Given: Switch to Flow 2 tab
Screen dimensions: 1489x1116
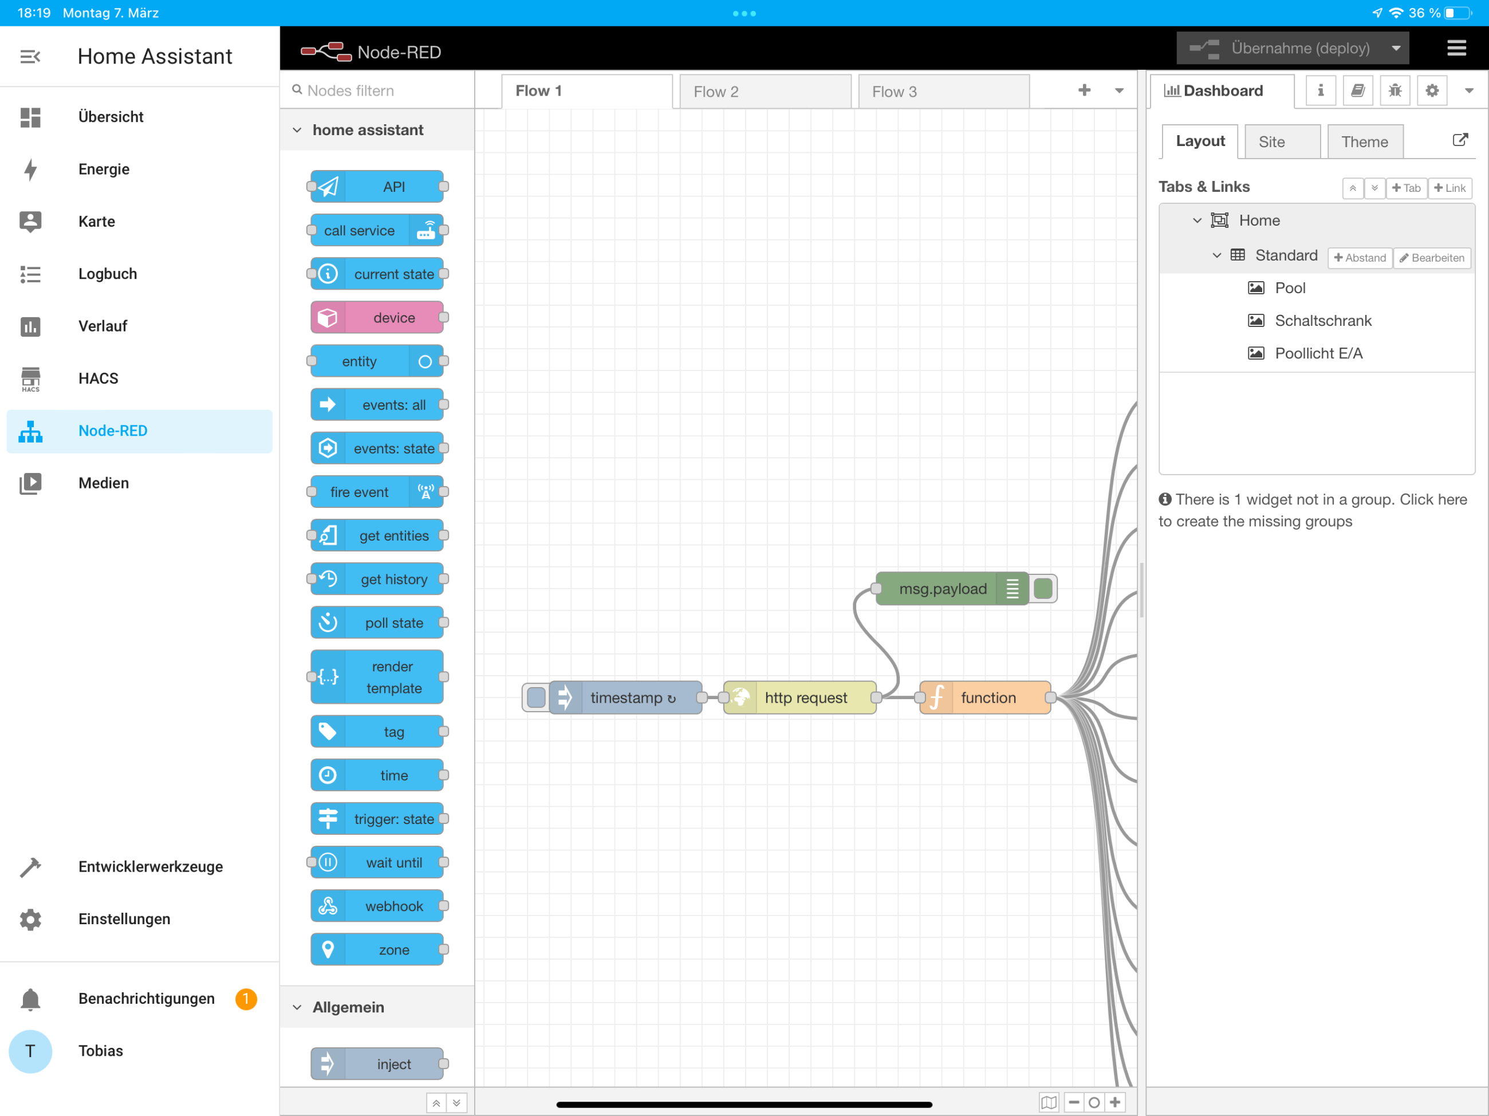Looking at the screenshot, I should pos(765,92).
